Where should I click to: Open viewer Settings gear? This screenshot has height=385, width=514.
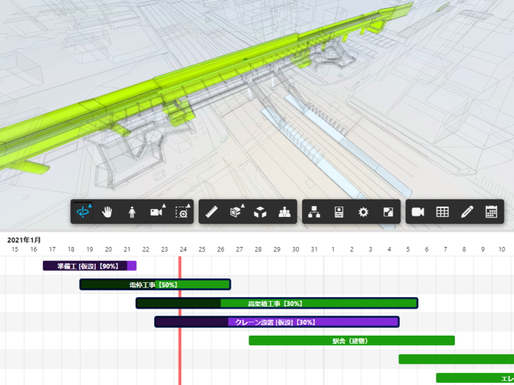pos(364,212)
